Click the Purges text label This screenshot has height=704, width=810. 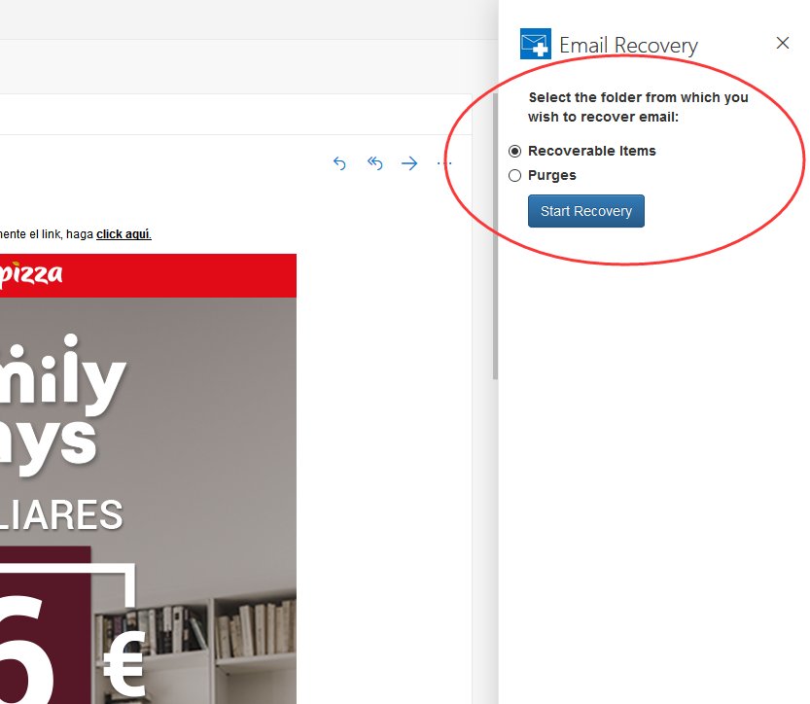(x=551, y=176)
